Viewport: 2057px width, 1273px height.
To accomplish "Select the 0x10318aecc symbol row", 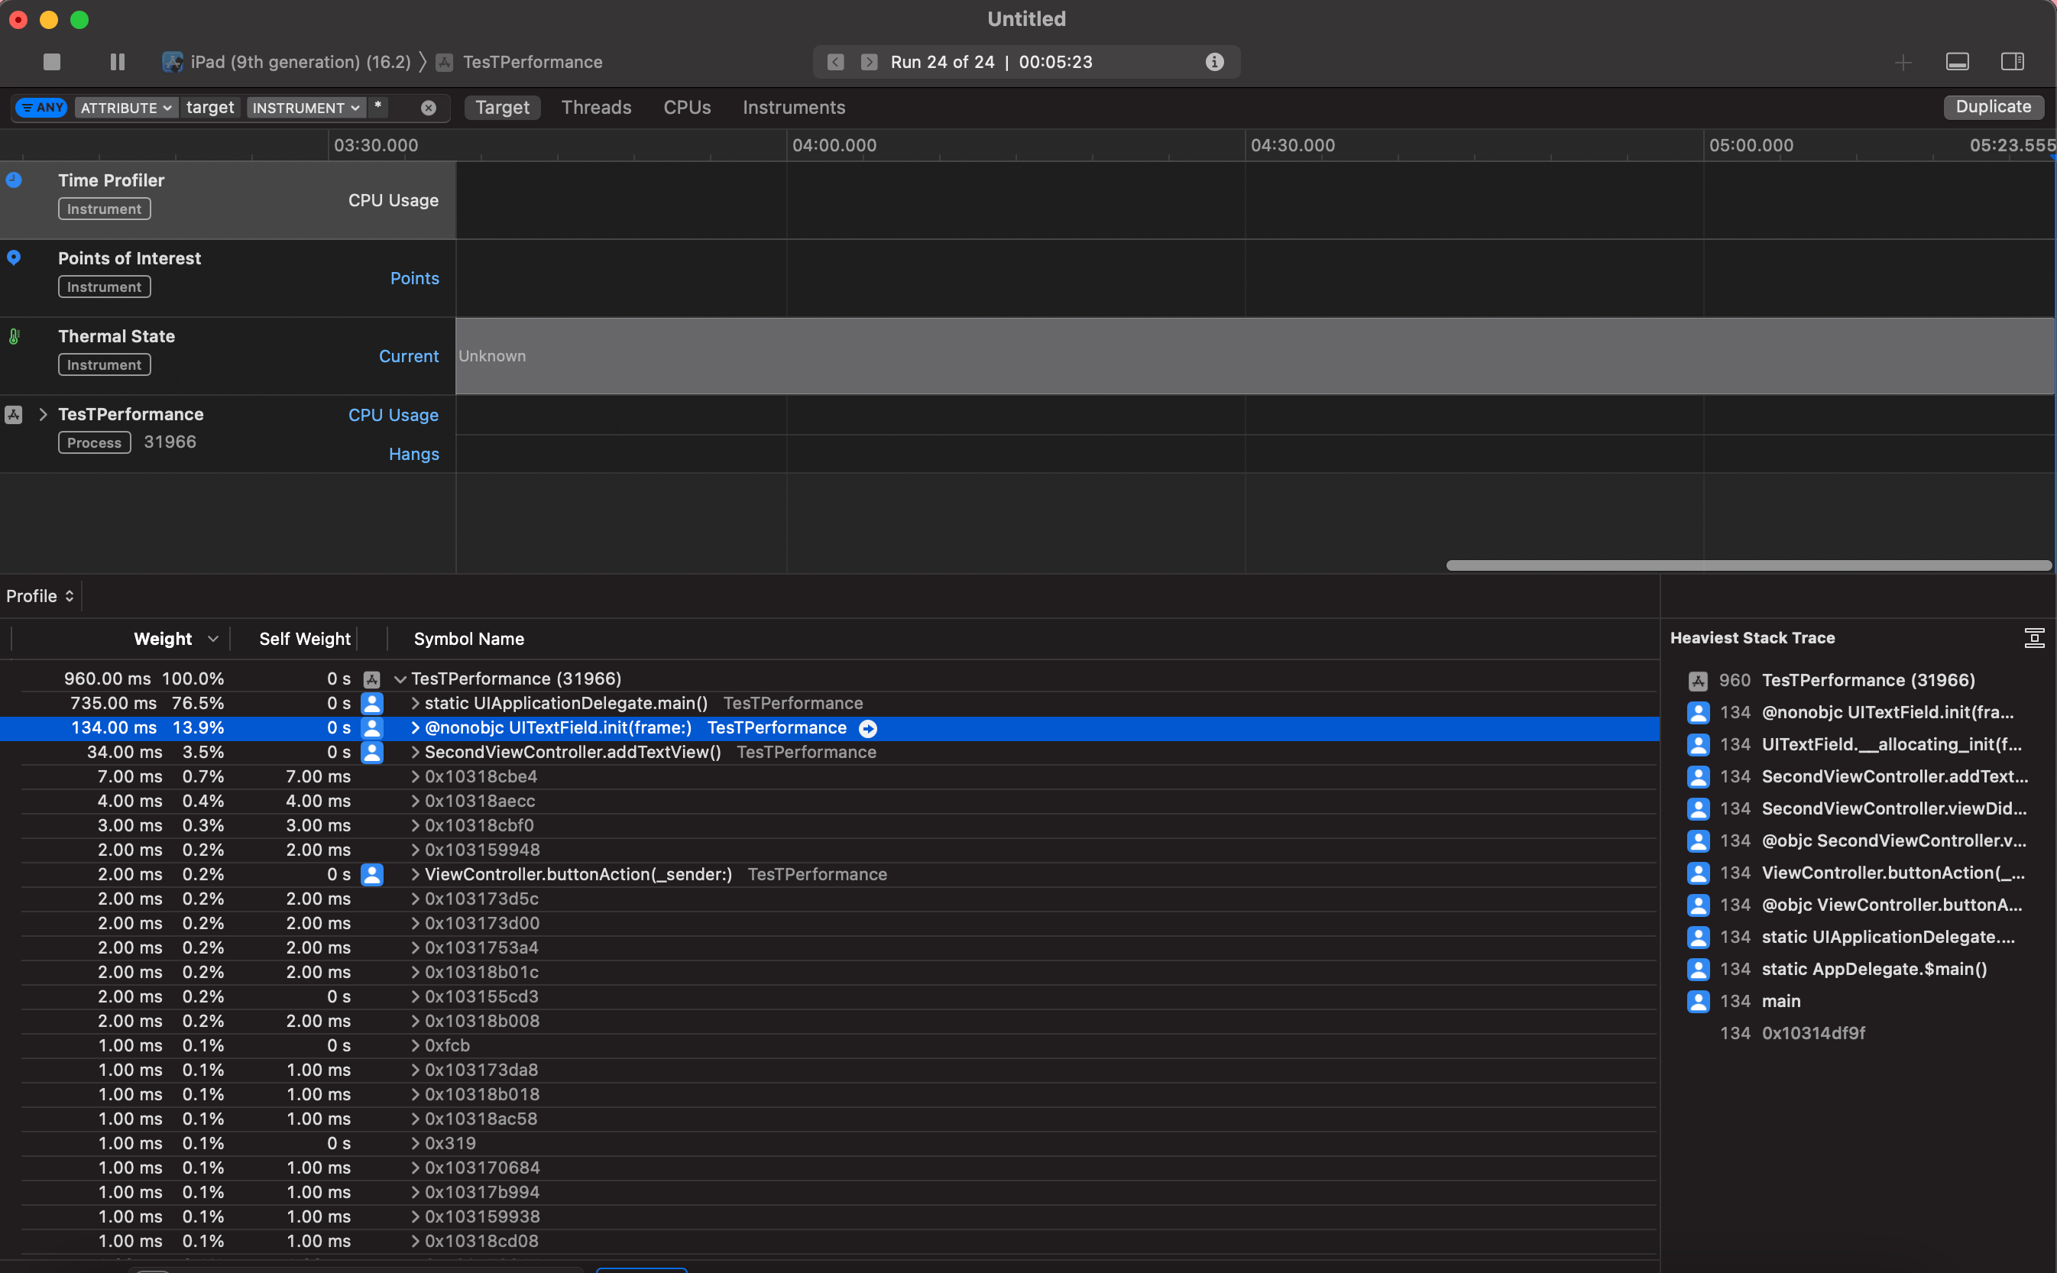I will pos(840,802).
